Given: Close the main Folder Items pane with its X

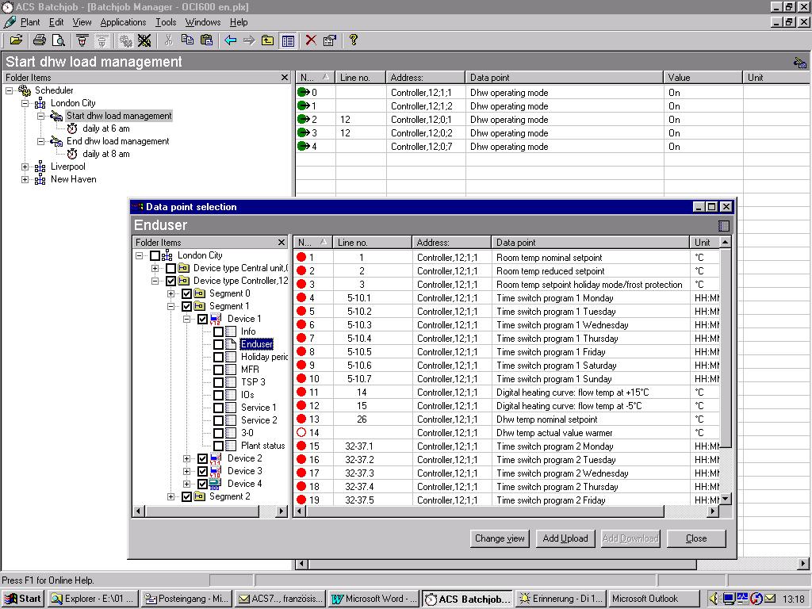Looking at the screenshot, I should [285, 77].
